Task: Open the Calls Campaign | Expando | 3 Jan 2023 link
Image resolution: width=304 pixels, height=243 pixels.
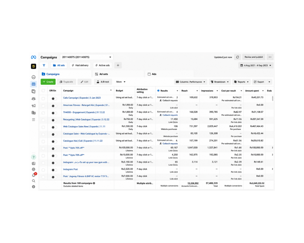Action: 82,98
